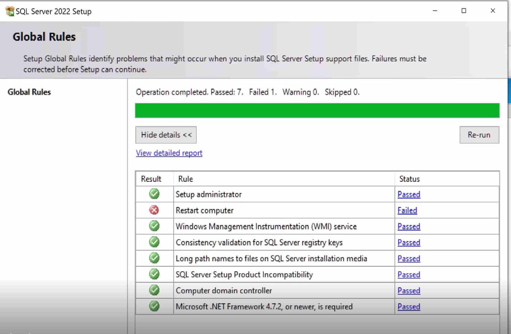Click the pass icon for Setup Product Incompatibility
Screen dimensions: 511x334
[154, 274]
